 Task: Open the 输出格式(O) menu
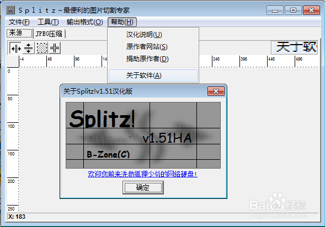(85, 22)
